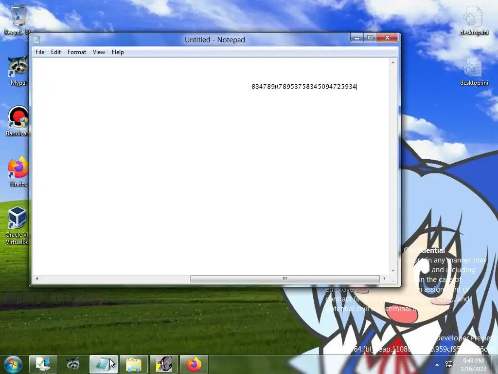Open the View menu in Notepad
The height and width of the screenshot is (374, 498).
click(x=99, y=52)
